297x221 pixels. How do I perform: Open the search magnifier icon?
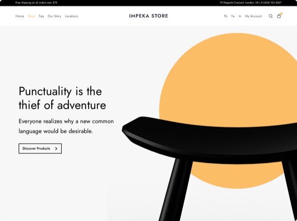coord(271,16)
